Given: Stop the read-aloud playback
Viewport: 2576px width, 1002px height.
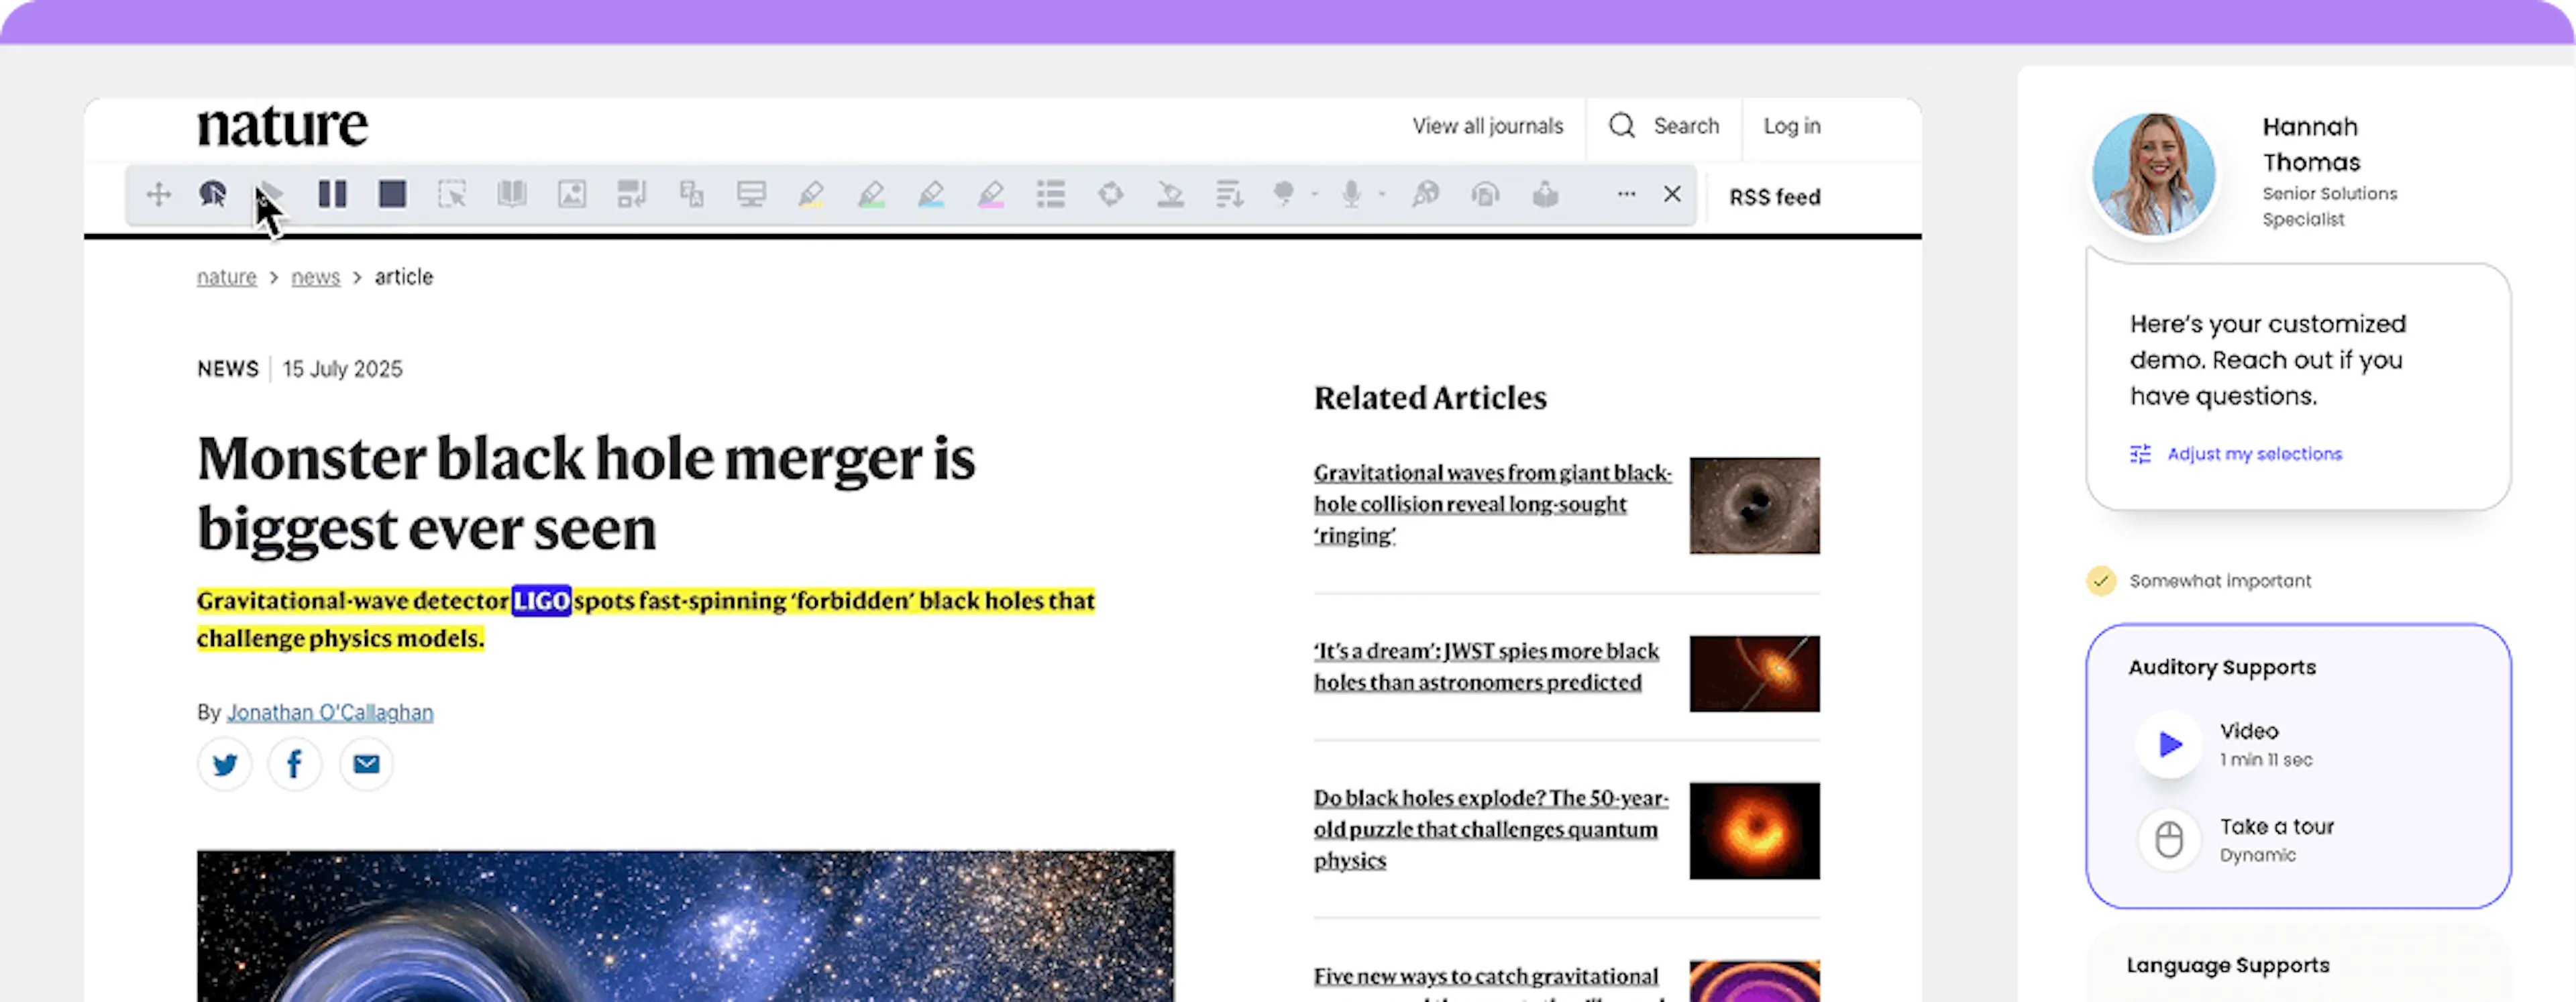Looking at the screenshot, I should [392, 194].
